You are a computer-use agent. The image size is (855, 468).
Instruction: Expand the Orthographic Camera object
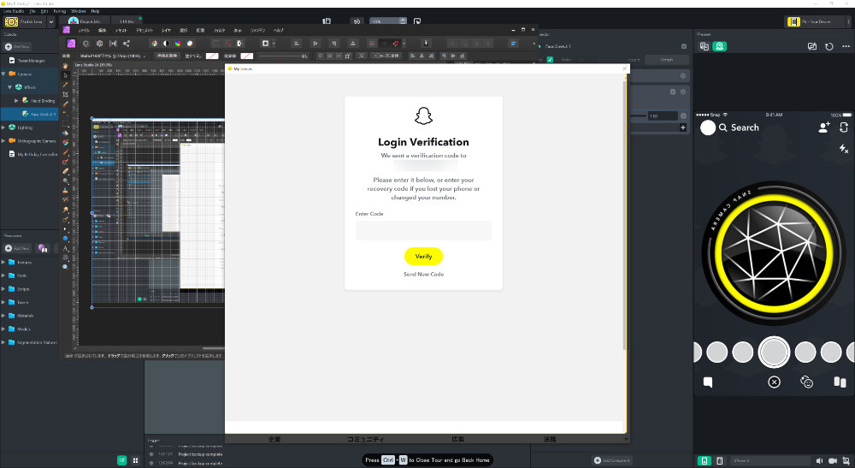(x=3, y=140)
